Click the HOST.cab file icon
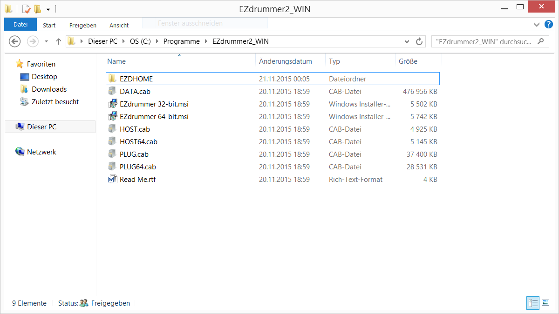559x314 pixels. [112, 129]
